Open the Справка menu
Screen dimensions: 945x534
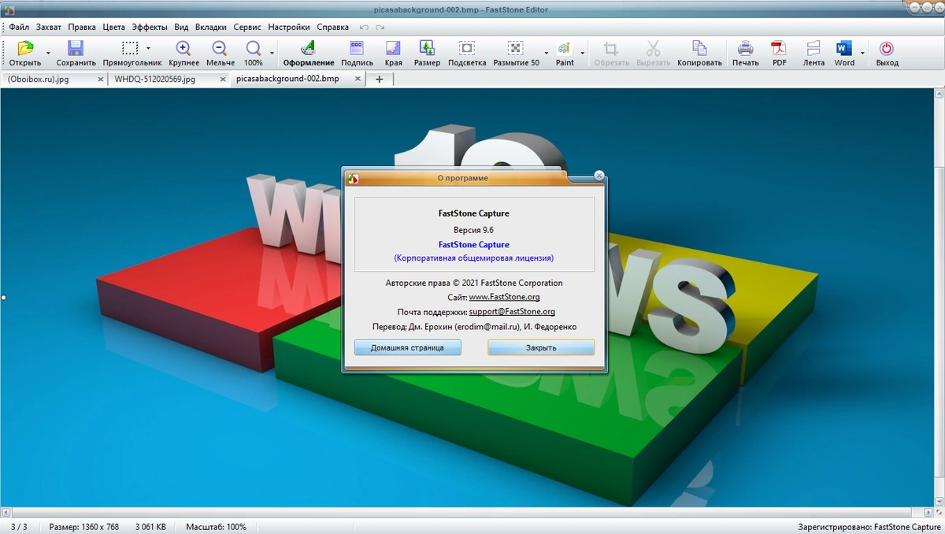click(332, 27)
